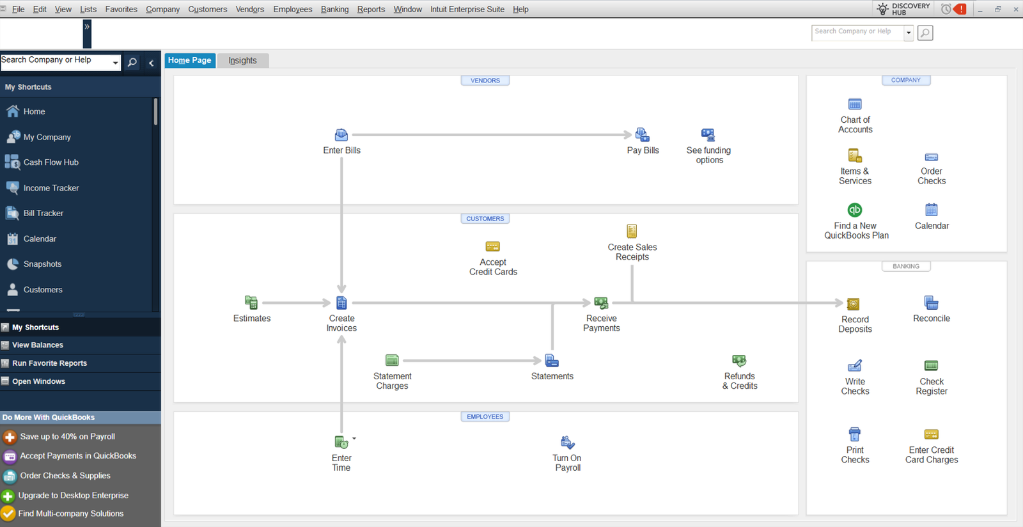
Task: Click the Pay Bills icon
Action: [643, 135]
